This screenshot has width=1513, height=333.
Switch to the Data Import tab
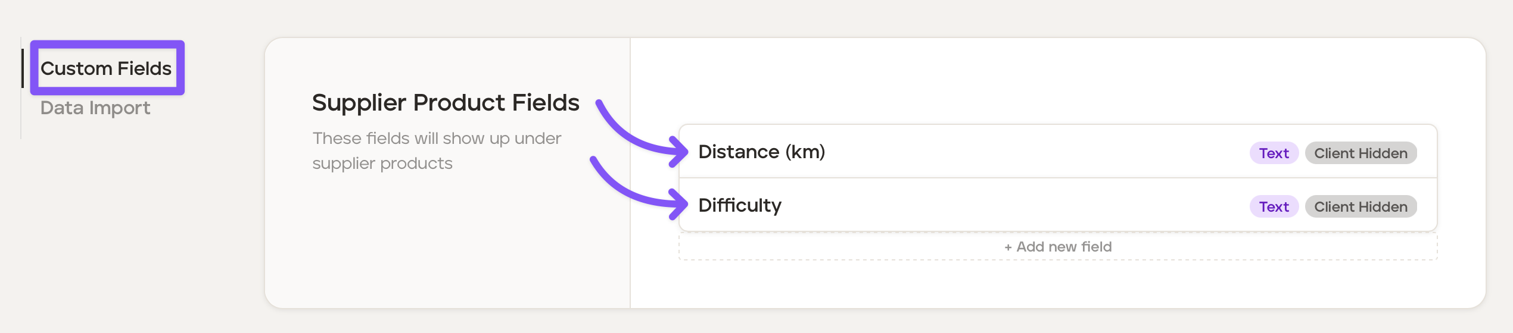pyautogui.click(x=95, y=108)
